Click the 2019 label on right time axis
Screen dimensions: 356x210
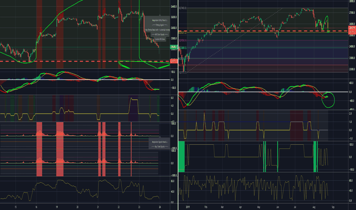click(x=188, y=207)
